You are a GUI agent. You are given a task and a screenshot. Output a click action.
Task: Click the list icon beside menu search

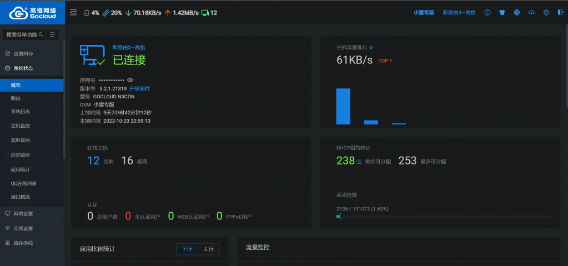click(x=52, y=34)
